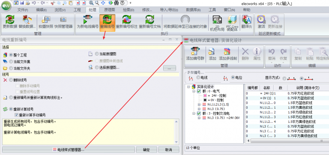
Task: Open the 快照管理器 tool
Action: (x=63, y=22)
